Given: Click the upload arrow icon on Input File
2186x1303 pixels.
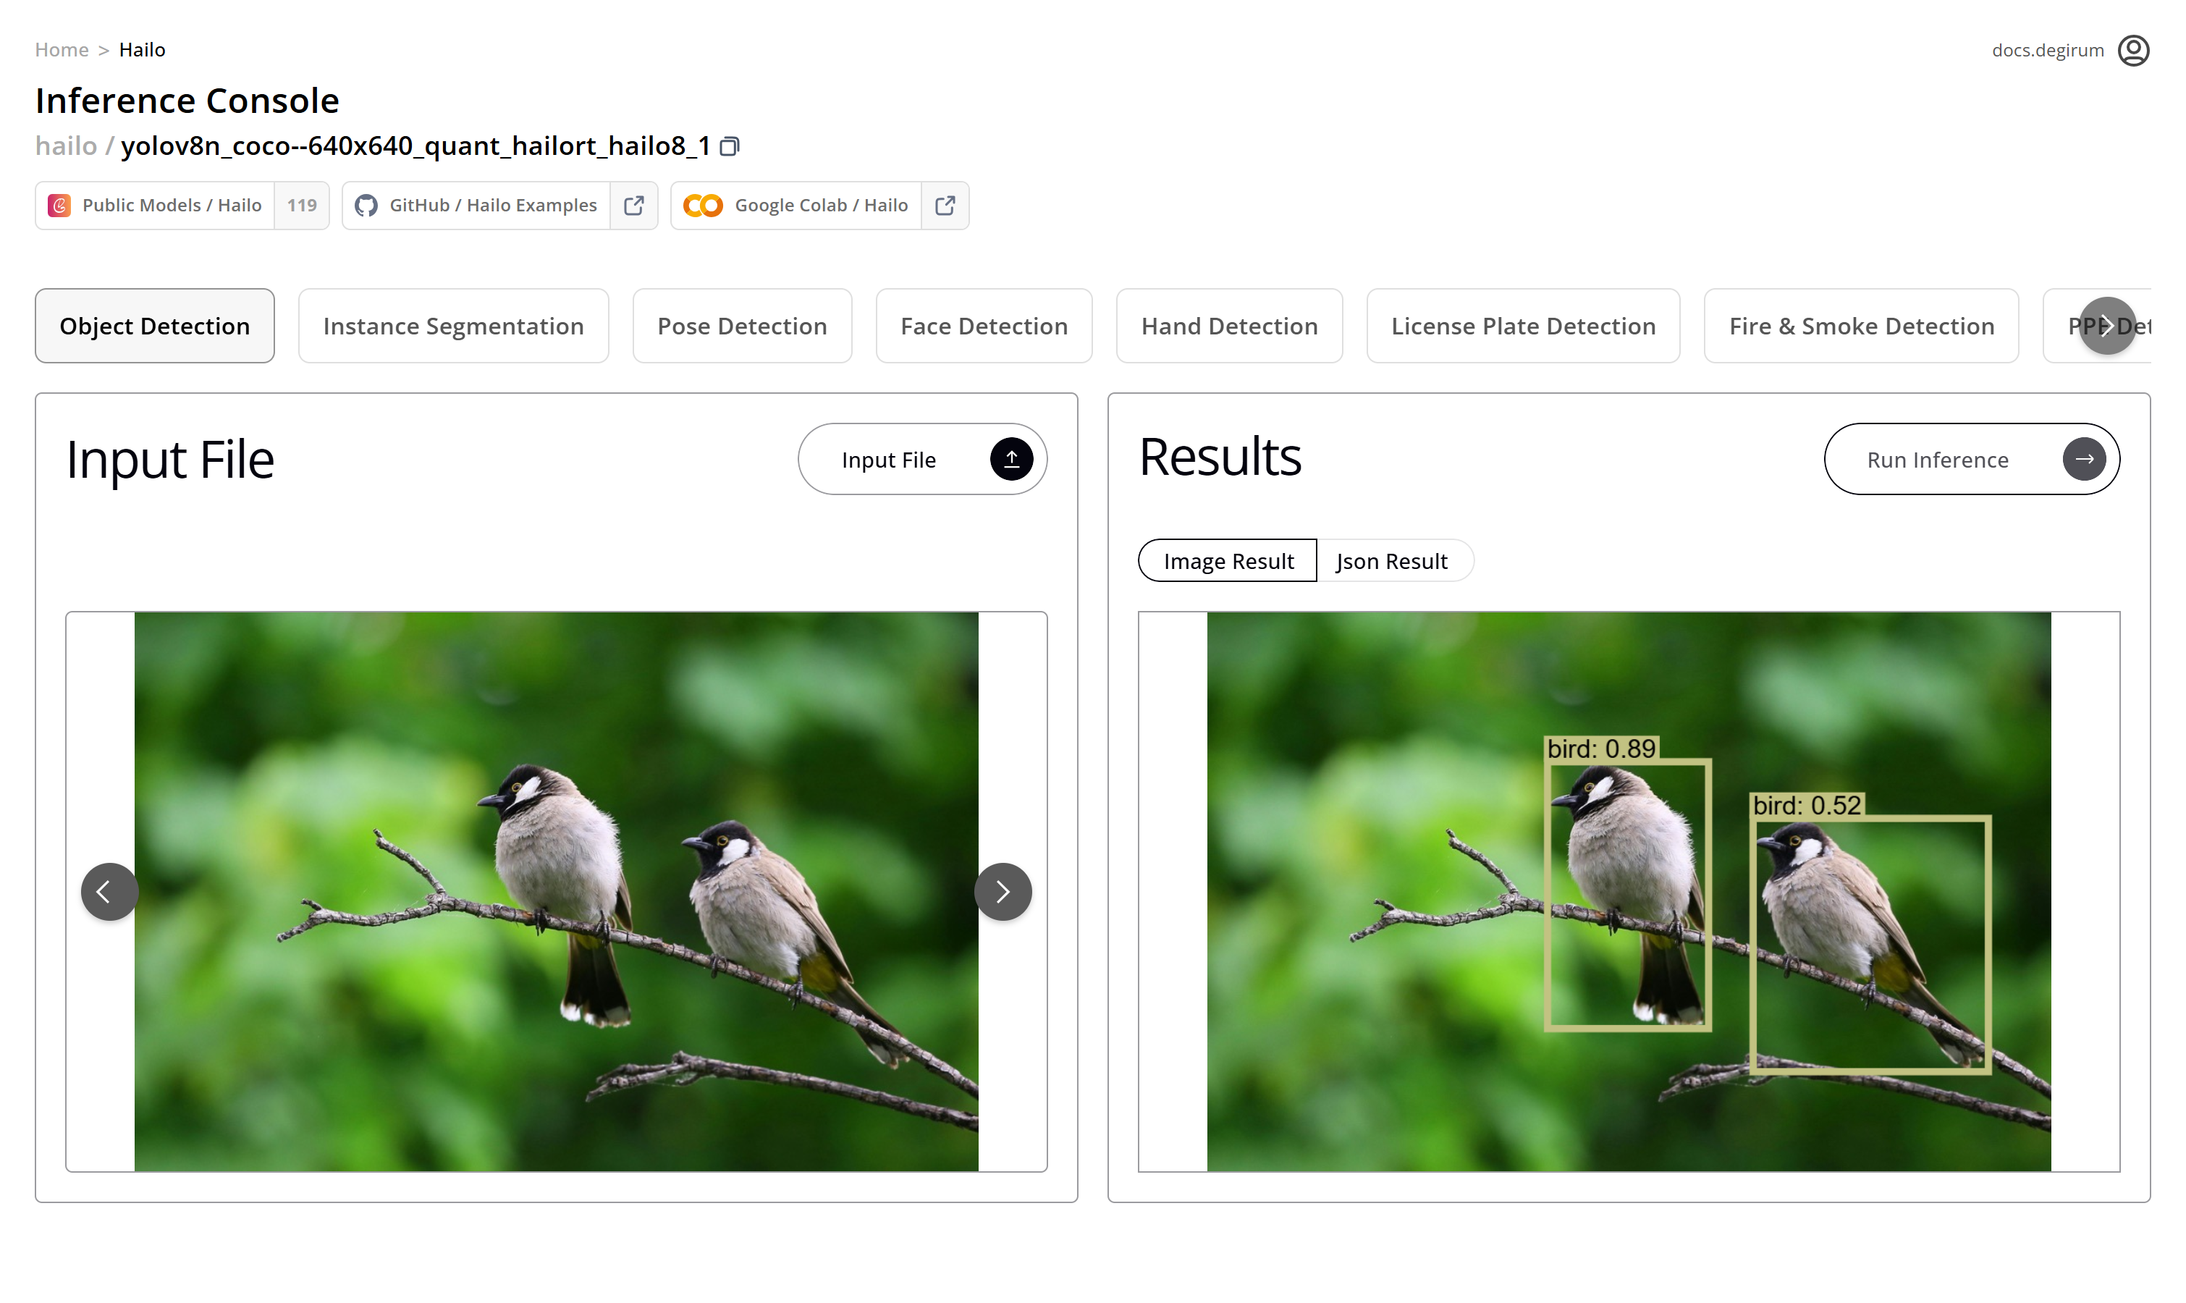Looking at the screenshot, I should pos(1011,459).
